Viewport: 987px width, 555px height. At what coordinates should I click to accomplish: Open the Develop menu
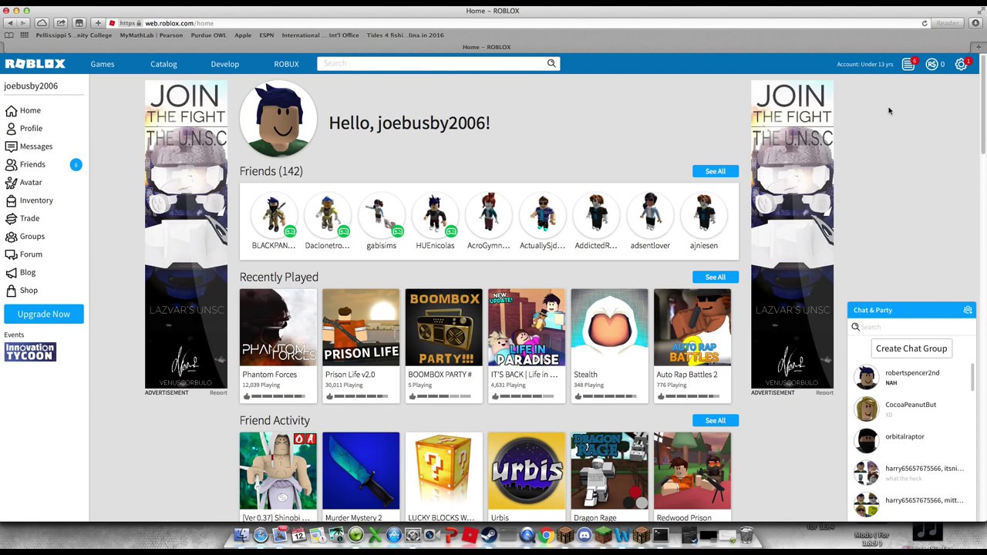point(225,64)
